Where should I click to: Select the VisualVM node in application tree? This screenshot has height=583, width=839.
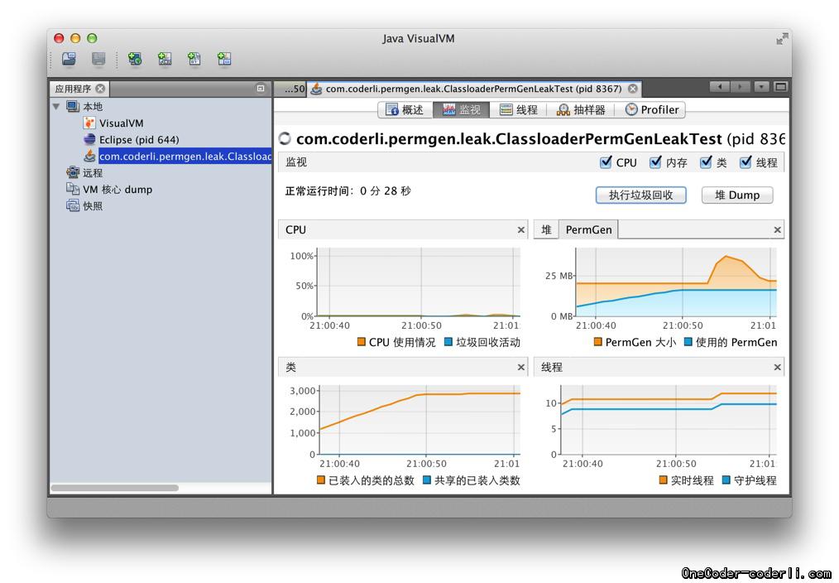pyautogui.click(x=121, y=123)
